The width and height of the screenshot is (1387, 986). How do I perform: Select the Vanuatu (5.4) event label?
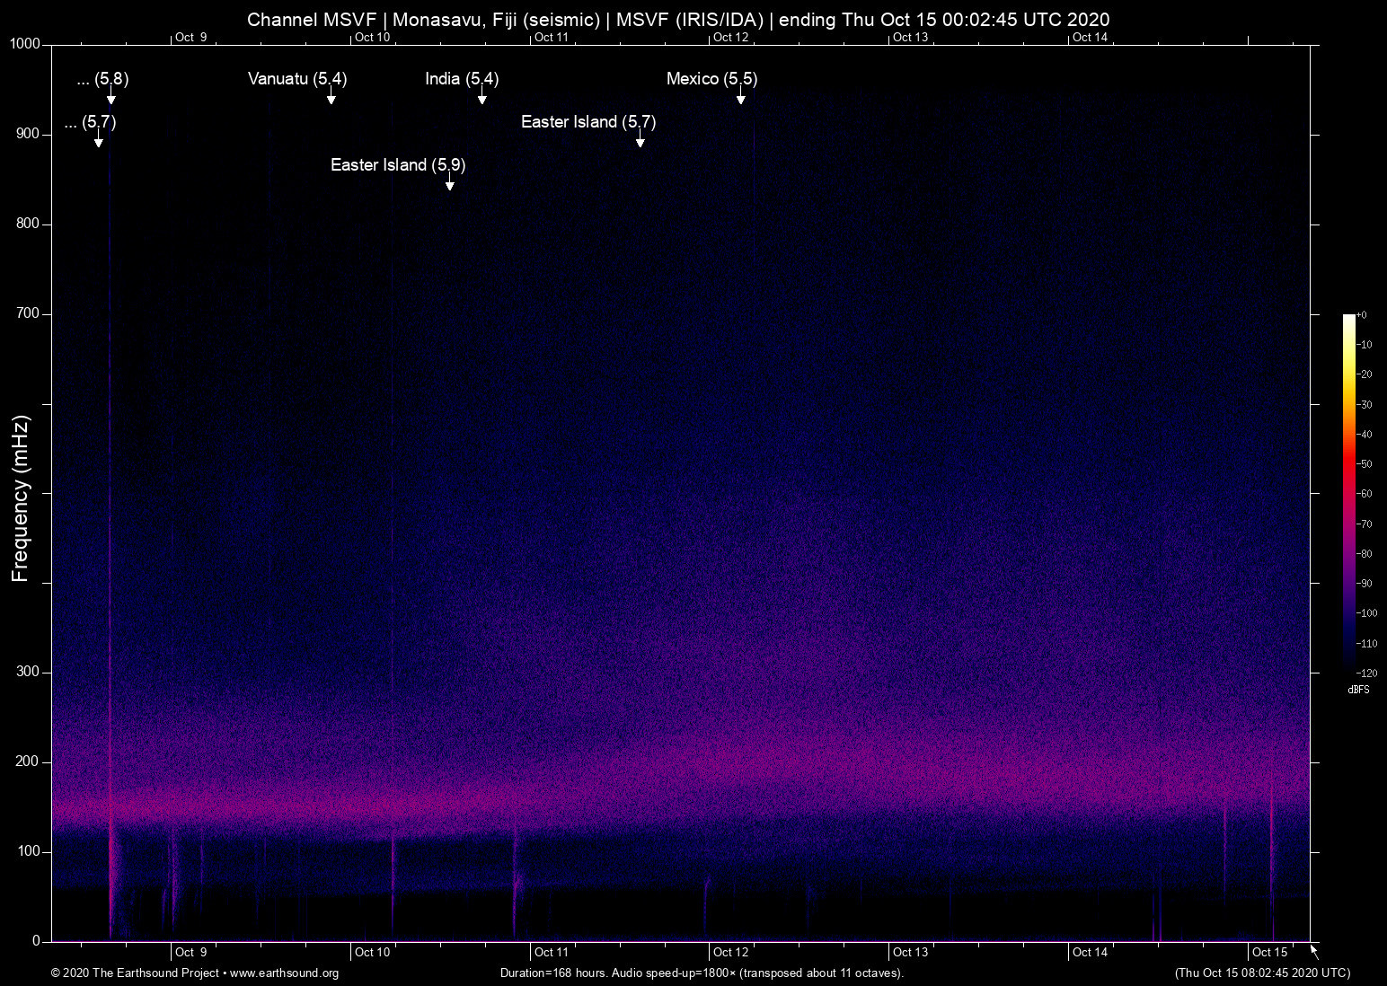point(297,79)
